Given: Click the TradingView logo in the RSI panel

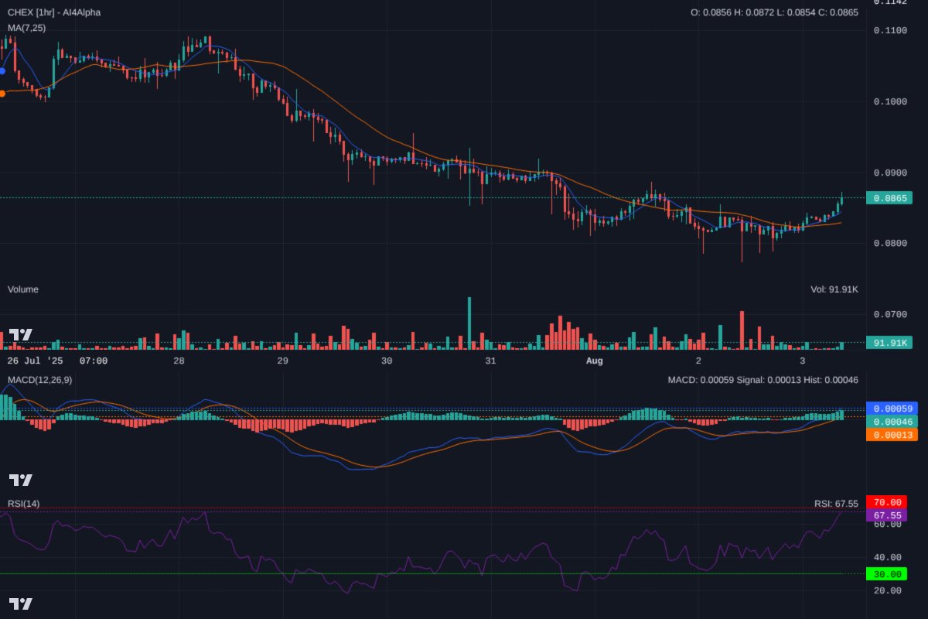Looking at the screenshot, I should click(19, 602).
